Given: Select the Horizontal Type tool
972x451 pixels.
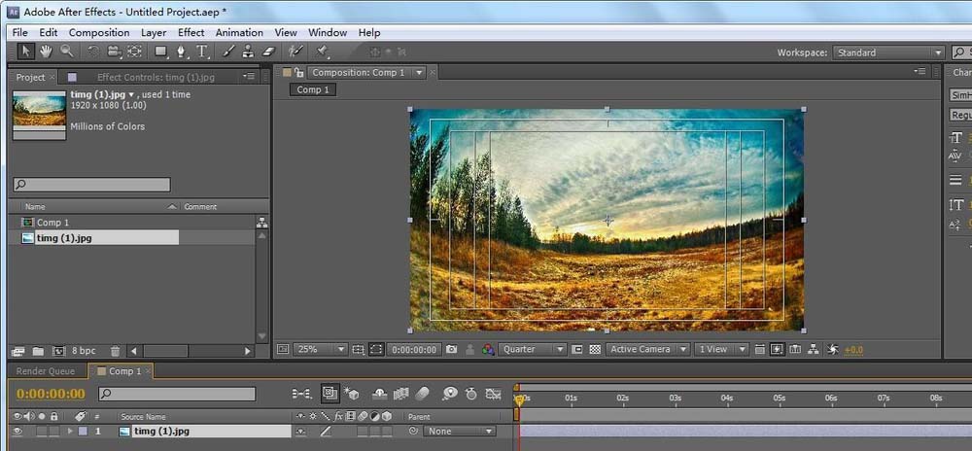Looking at the screenshot, I should click(202, 52).
